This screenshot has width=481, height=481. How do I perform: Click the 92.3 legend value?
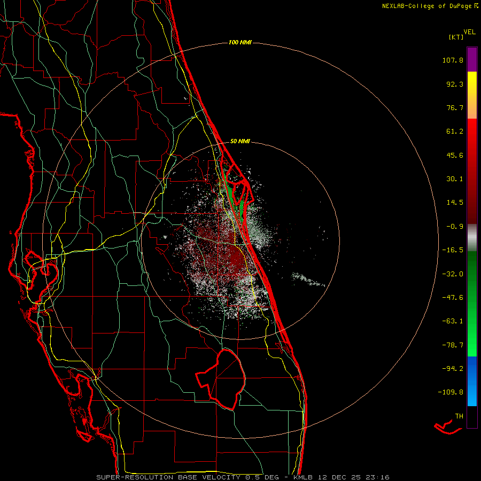(x=455, y=84)
